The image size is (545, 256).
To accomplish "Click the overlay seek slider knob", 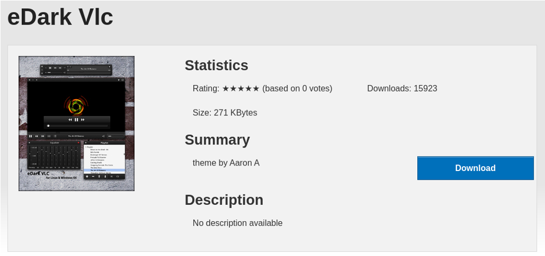I will 48,126.
